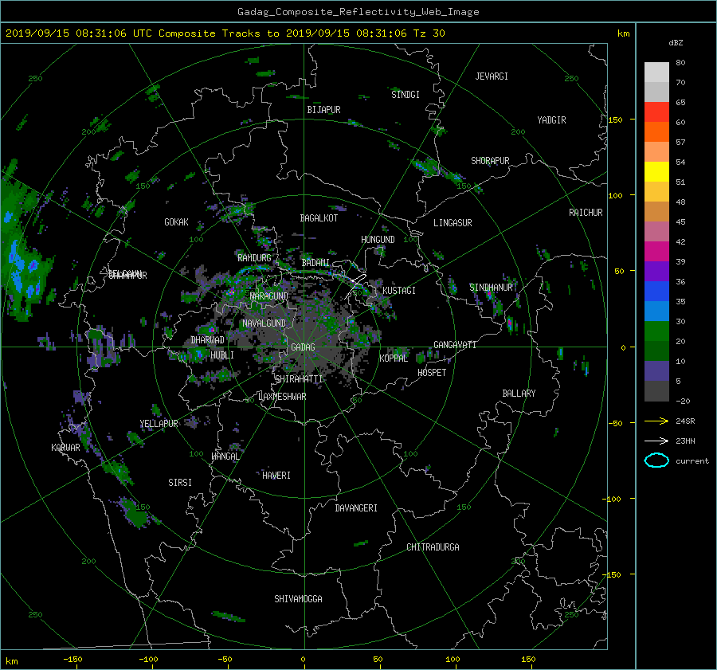Click the CHITRADURGA city label
717x670 pixels.
point(433,547)
